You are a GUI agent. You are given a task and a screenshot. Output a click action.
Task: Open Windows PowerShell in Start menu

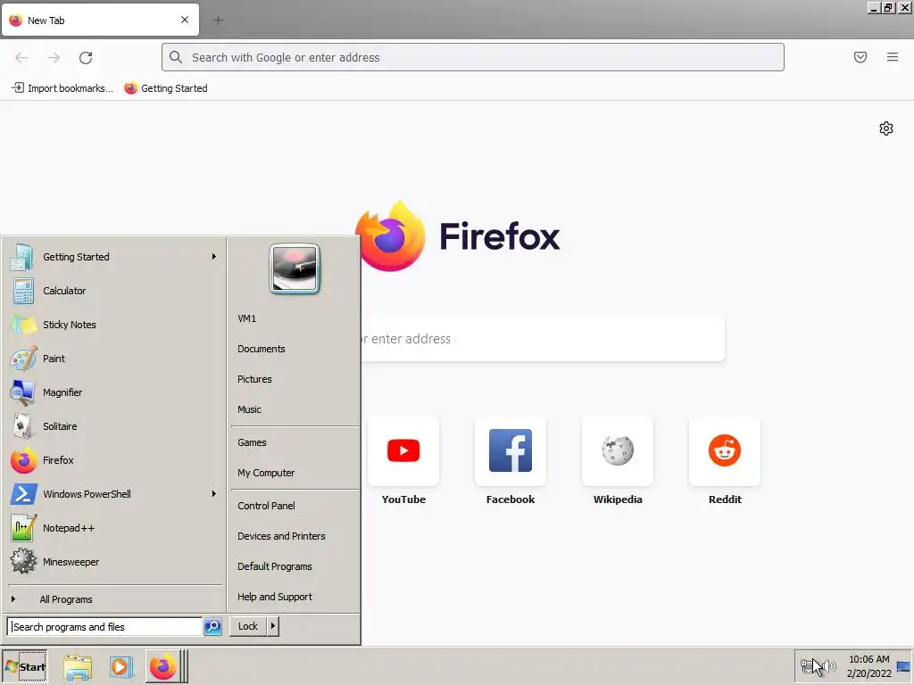pos(114,494)
